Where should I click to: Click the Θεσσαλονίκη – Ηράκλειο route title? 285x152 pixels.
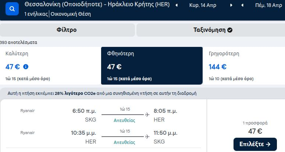(97, 4)
